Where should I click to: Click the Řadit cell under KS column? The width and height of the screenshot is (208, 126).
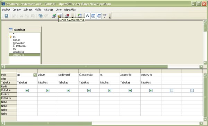pos(110,87)
